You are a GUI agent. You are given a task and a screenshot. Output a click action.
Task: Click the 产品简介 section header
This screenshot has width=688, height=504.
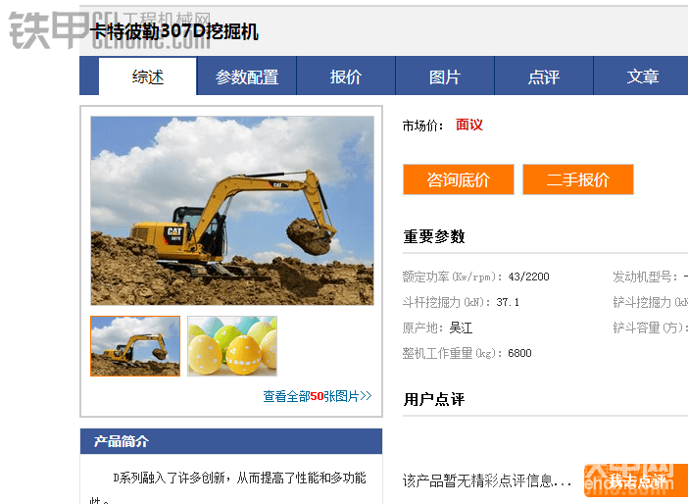[231, 441]
